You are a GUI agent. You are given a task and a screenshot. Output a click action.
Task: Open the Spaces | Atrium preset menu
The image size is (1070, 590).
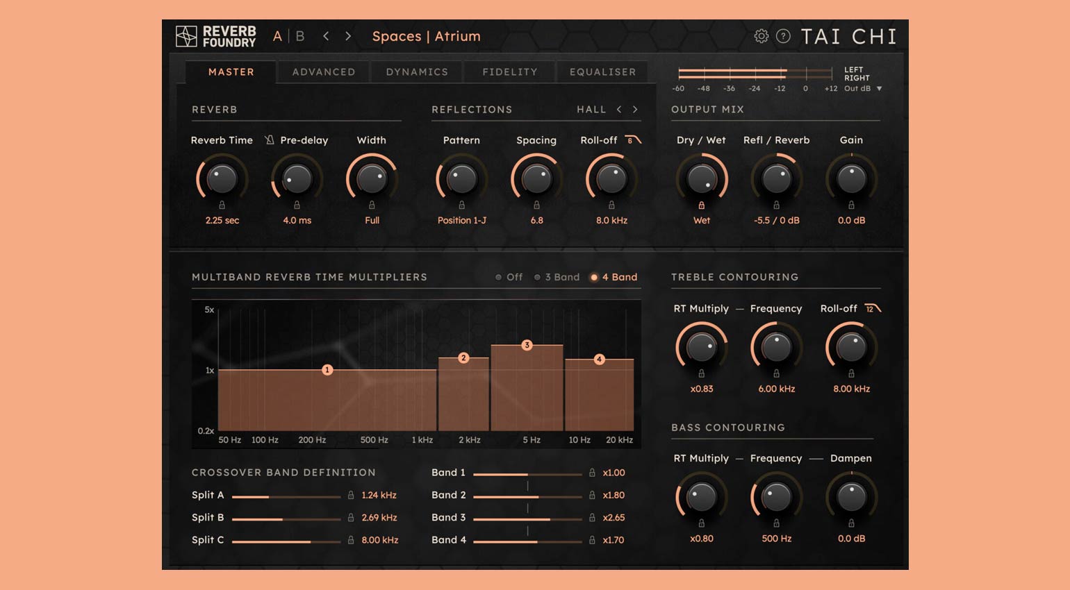427,36
